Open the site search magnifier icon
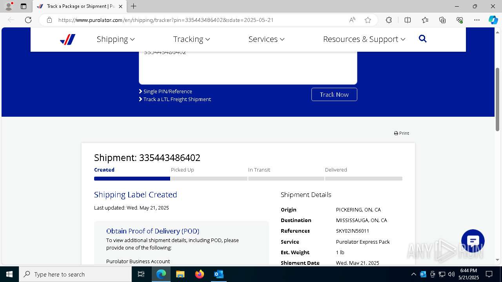Viewport: 502px width, 282px height. (422, 39)
